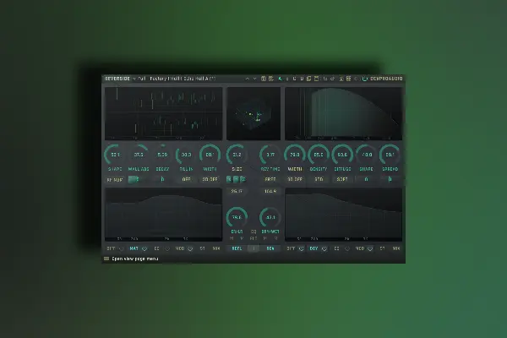This screenshot has width=507, height=338.
Task: Activate the D comparison slot
Action: tap(302, 79)
